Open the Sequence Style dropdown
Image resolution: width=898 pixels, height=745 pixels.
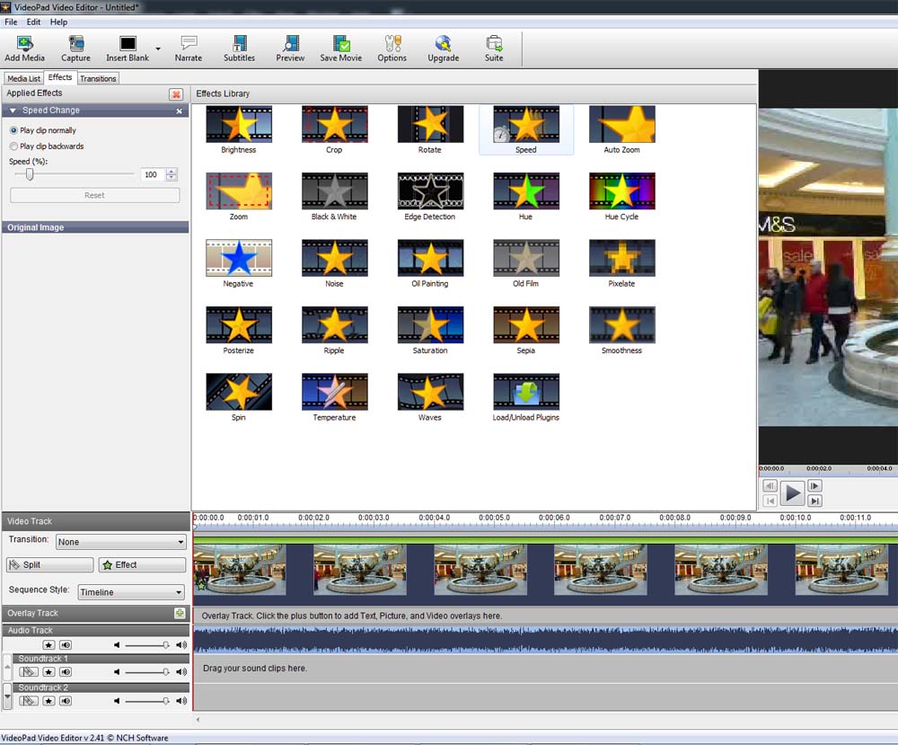point(130,592)
